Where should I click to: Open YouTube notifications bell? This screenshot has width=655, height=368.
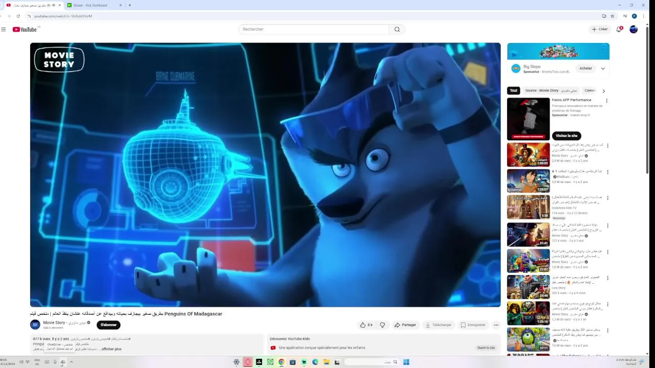point(619,29)
